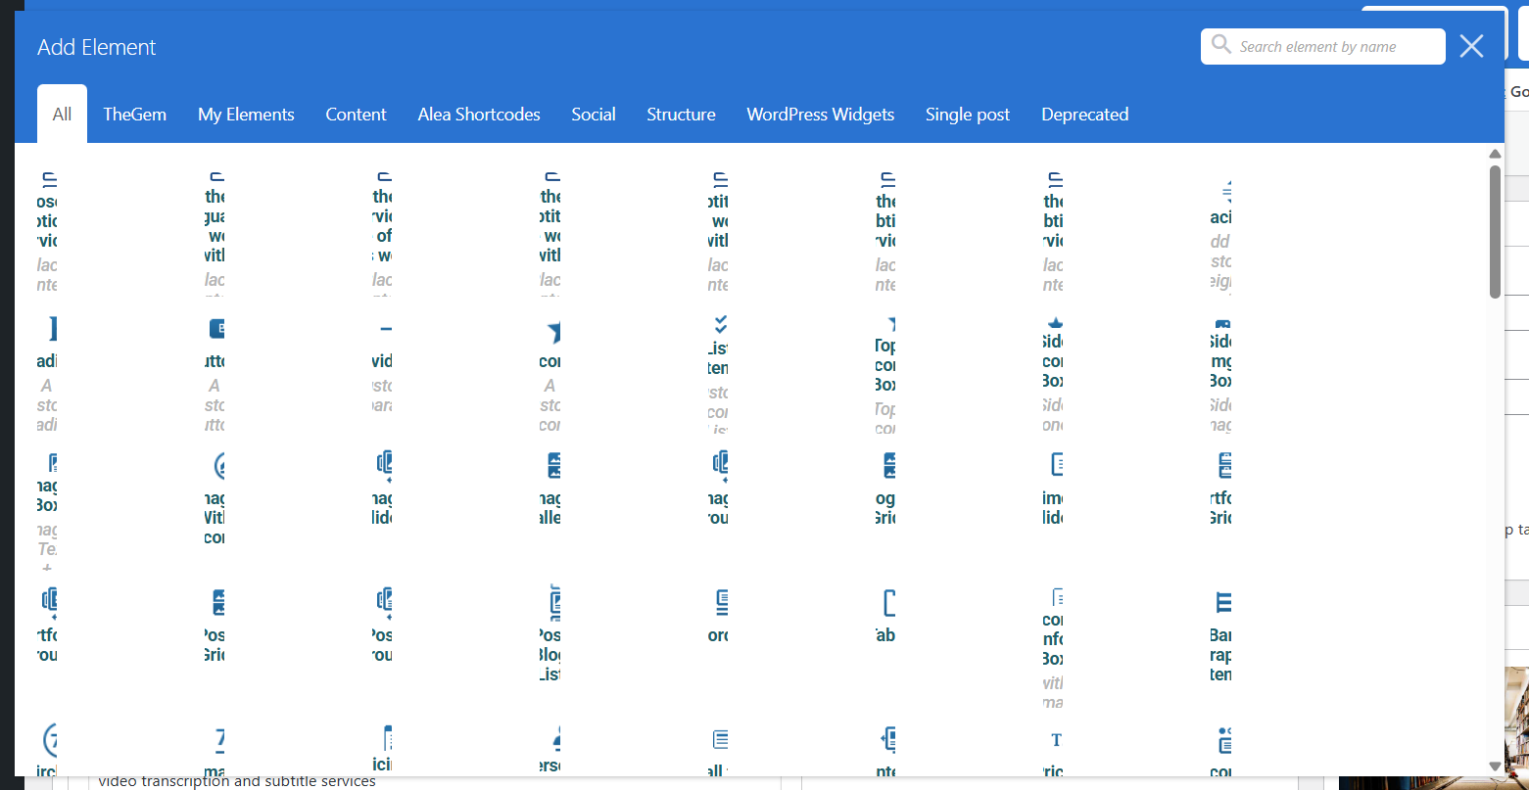Open the WordPress Widgets tab
Image resolution: width=1529 pixels, height=790 pixels.
tap(820, 114)
